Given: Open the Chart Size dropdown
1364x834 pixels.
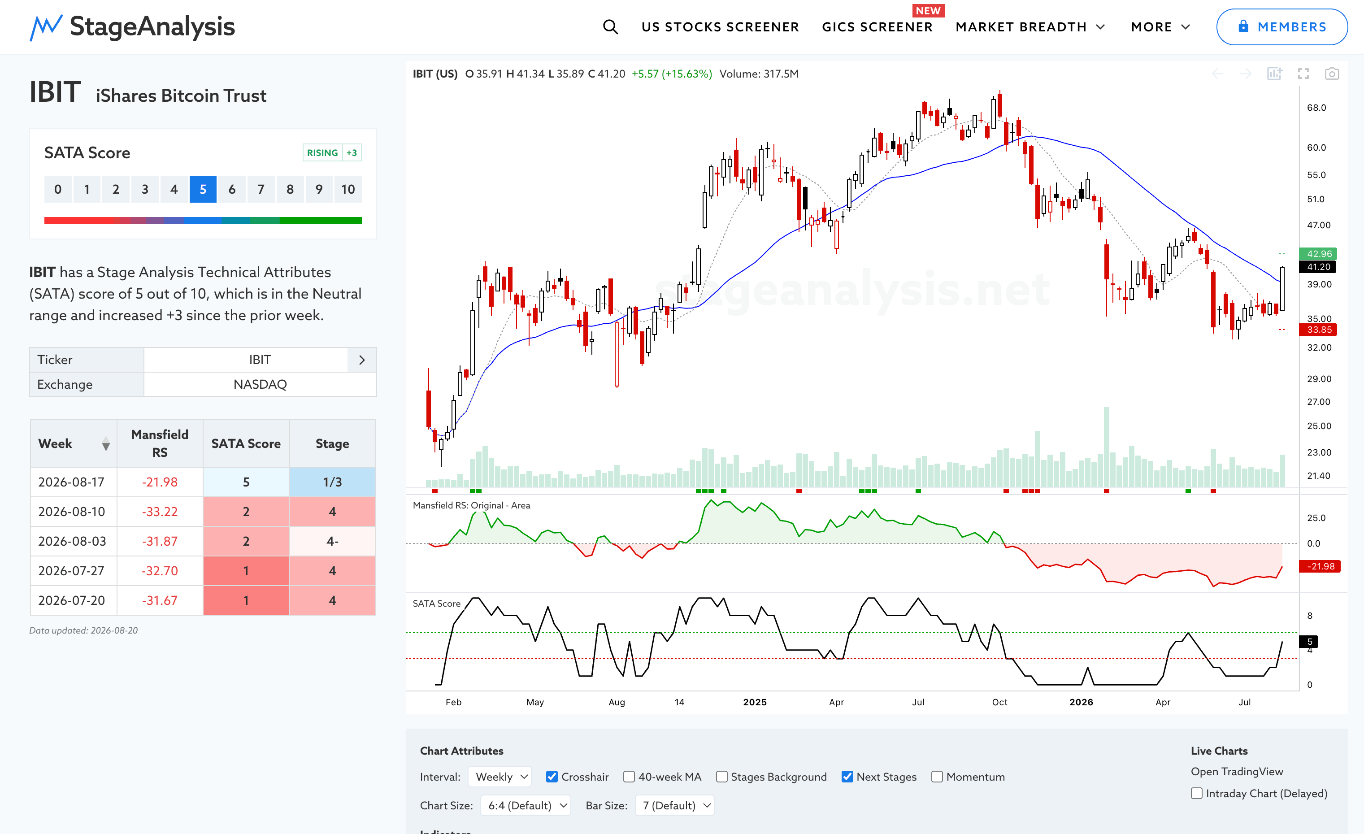Looking at the screenshot, I should (526, 805).
